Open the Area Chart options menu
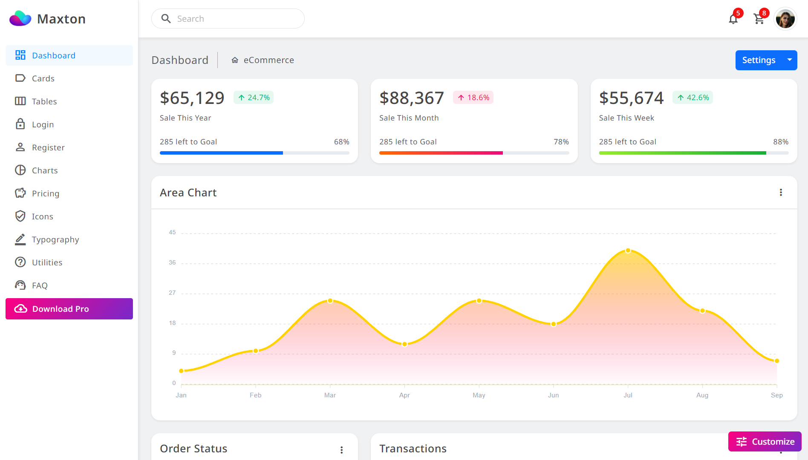 pos(781,193)
